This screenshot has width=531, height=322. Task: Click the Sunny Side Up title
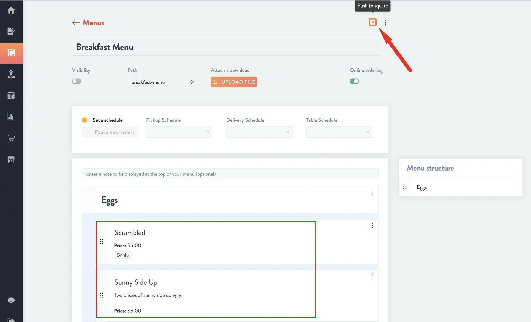click(136, 282)
